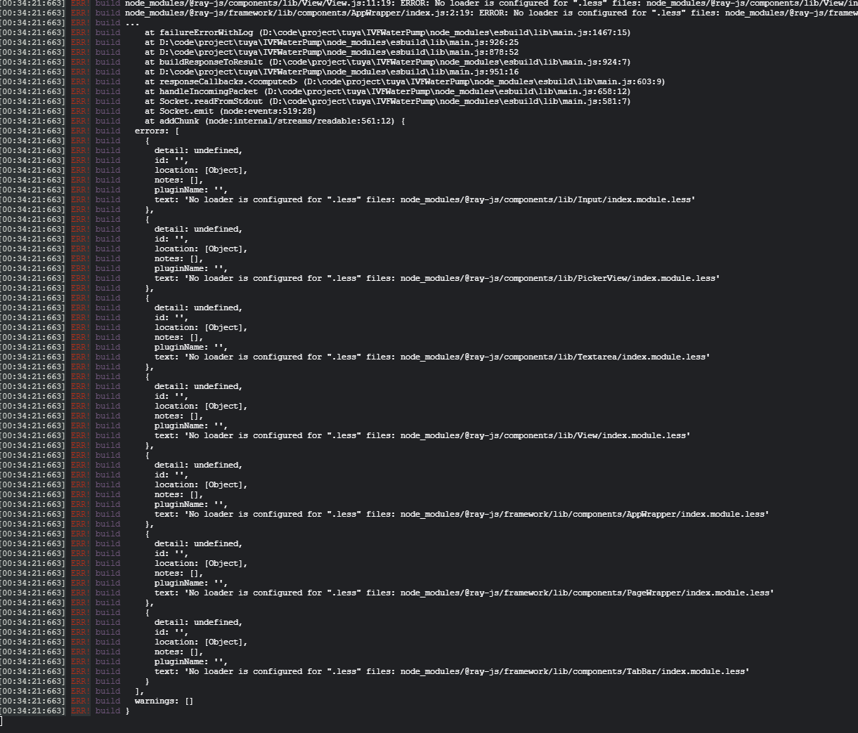858x733 pixels.
Task: Open the AppWrapper/index.module.less file path
Action: [x=584, y=514]
